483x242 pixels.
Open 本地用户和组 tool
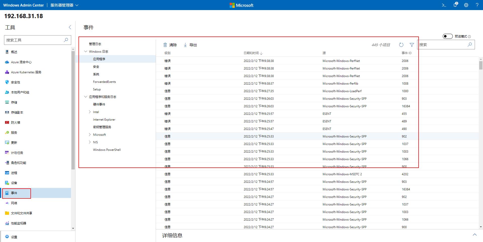click(x=35, y=92)
